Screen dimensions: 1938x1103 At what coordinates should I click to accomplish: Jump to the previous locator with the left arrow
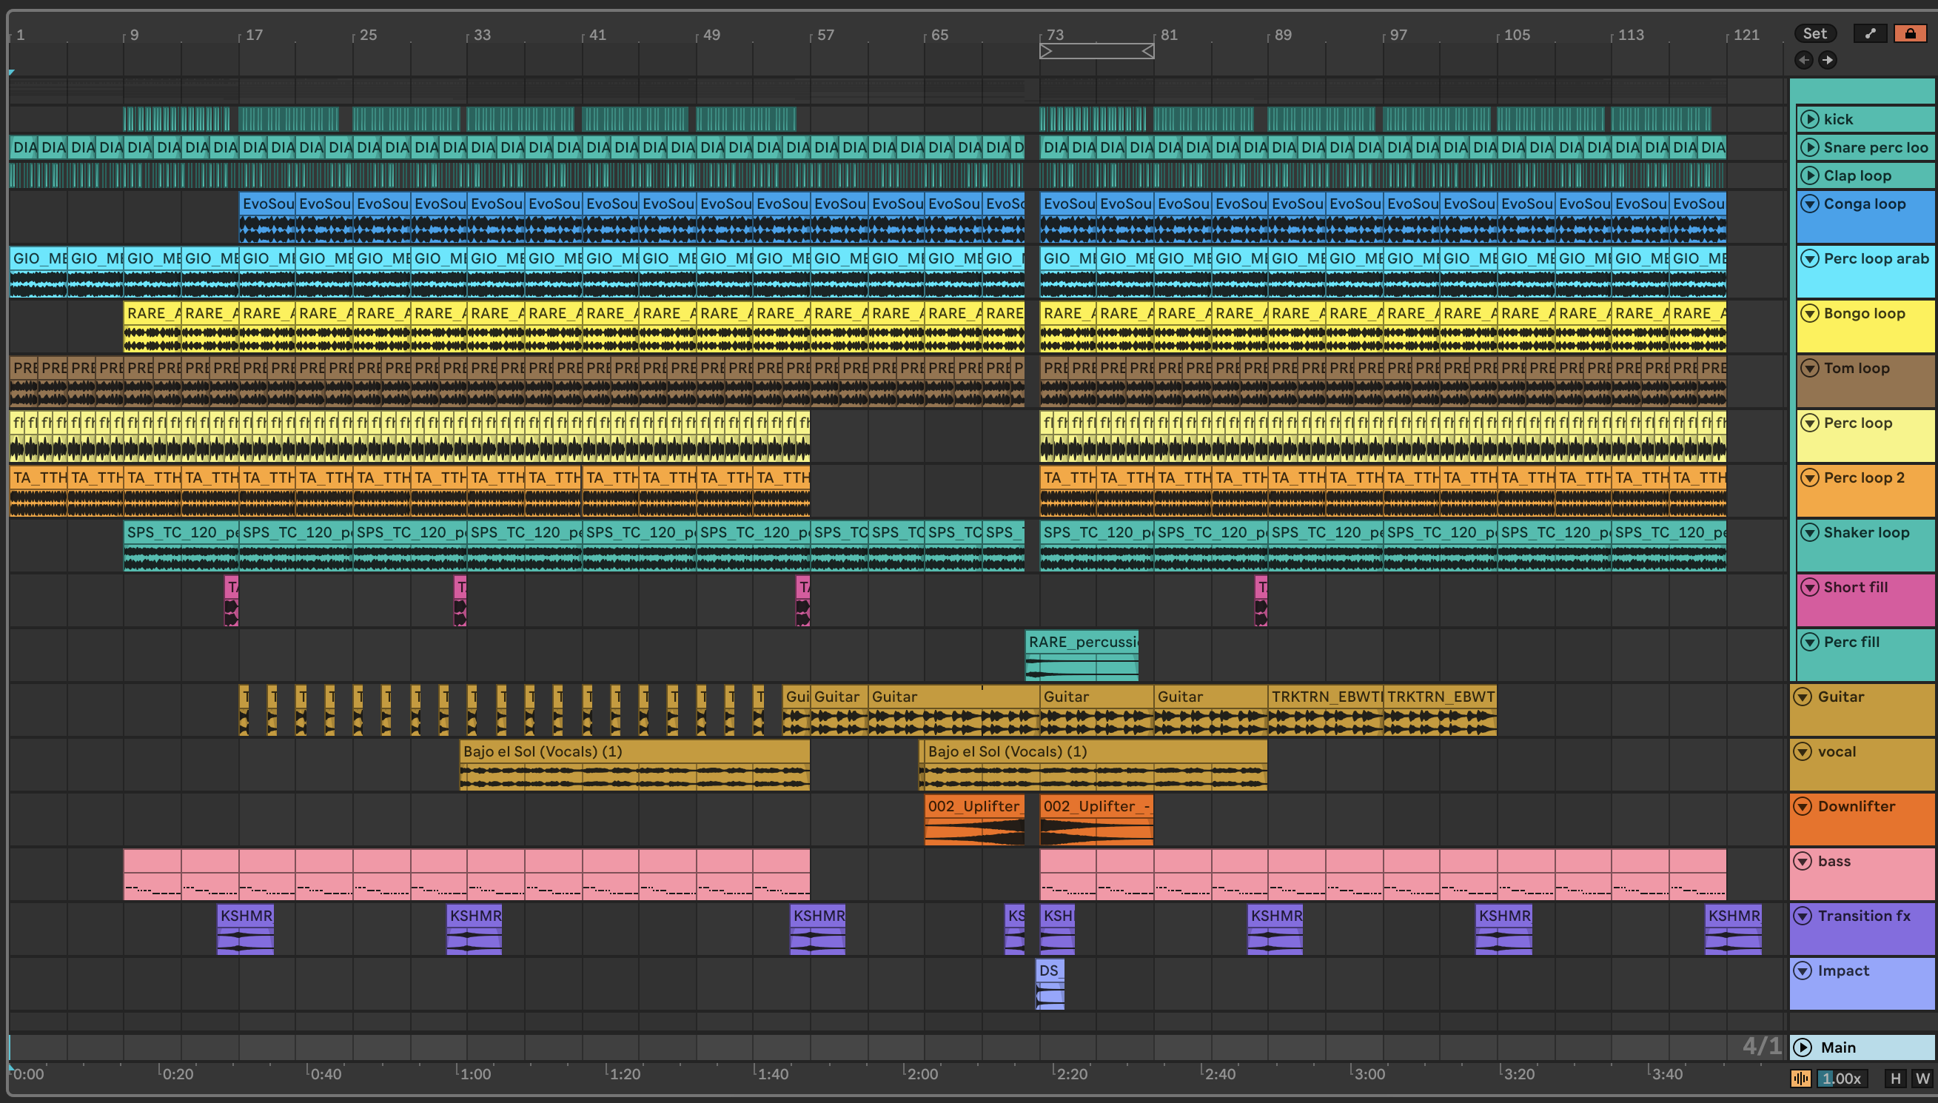(1804, 60)
